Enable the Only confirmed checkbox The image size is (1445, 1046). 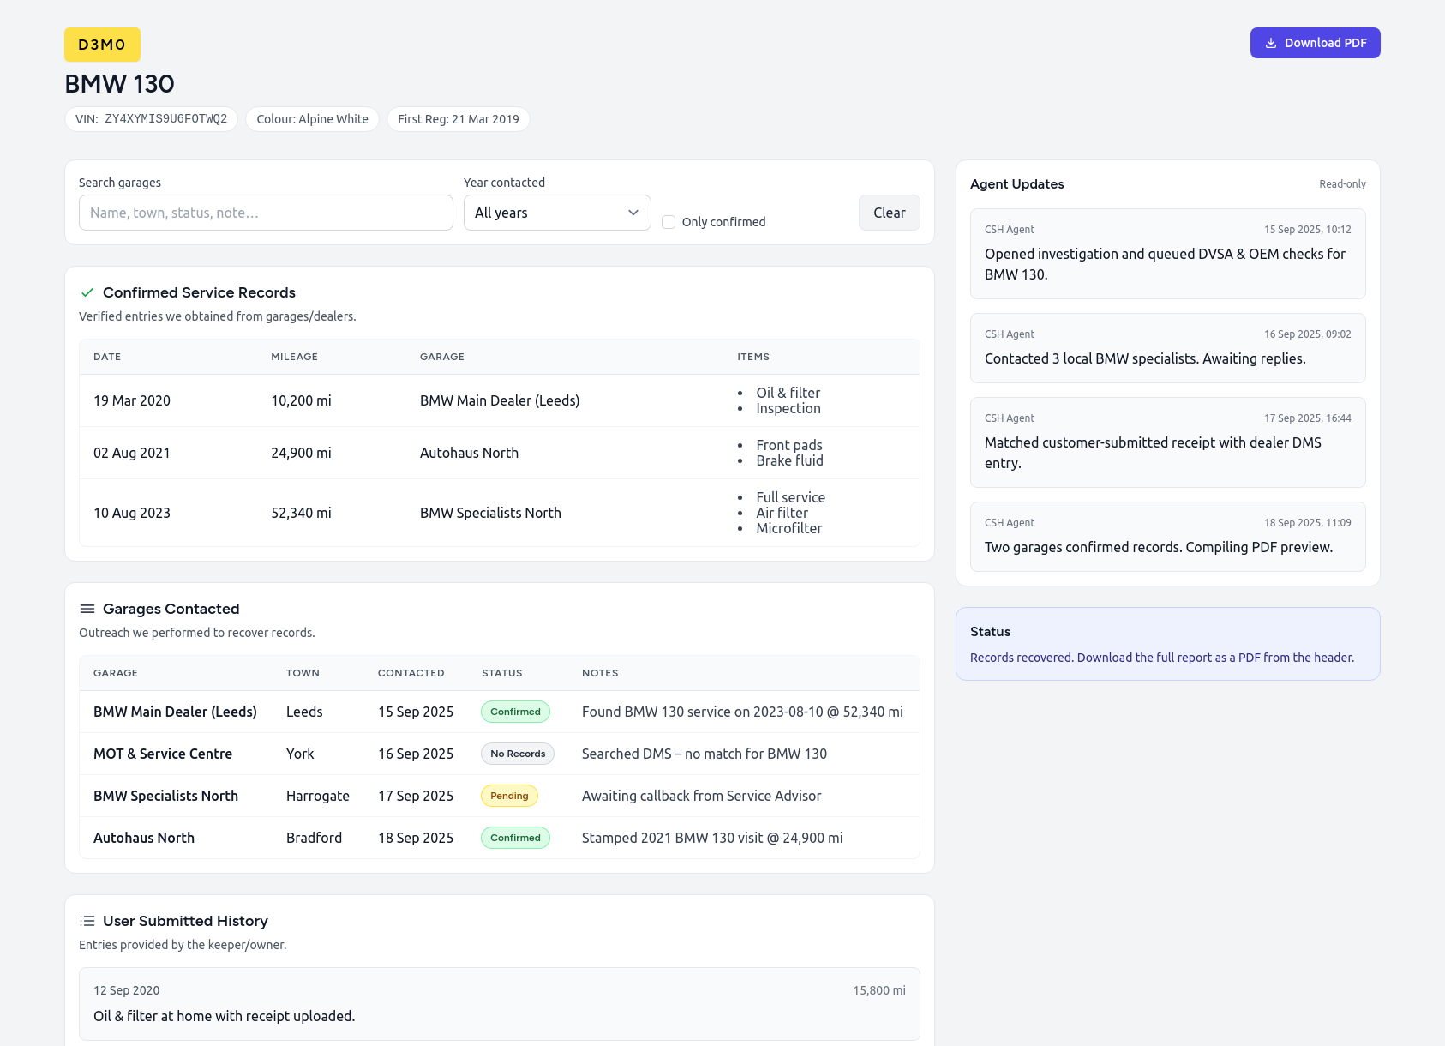(x=669, y=222)
